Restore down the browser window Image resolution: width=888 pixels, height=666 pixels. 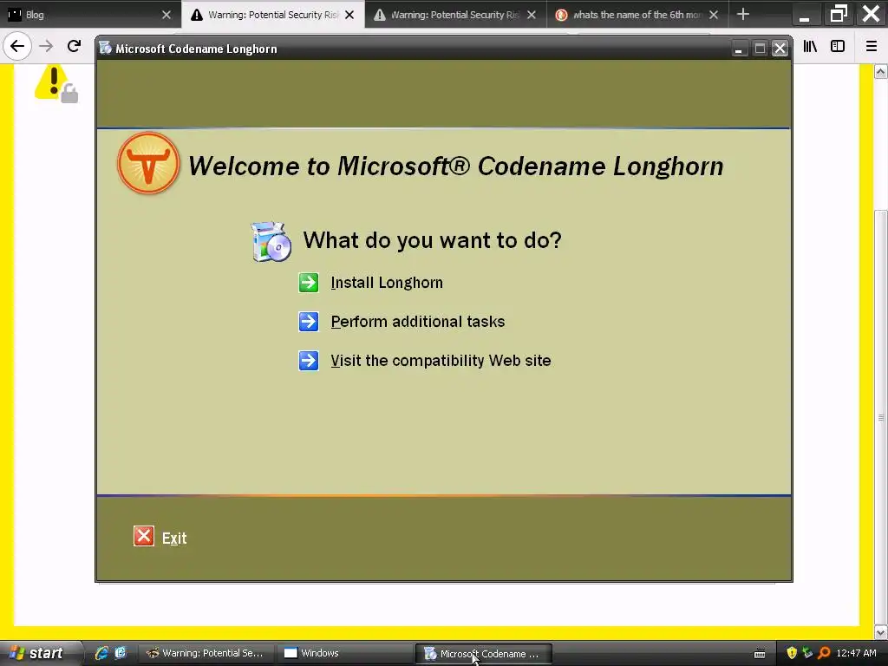839,14
